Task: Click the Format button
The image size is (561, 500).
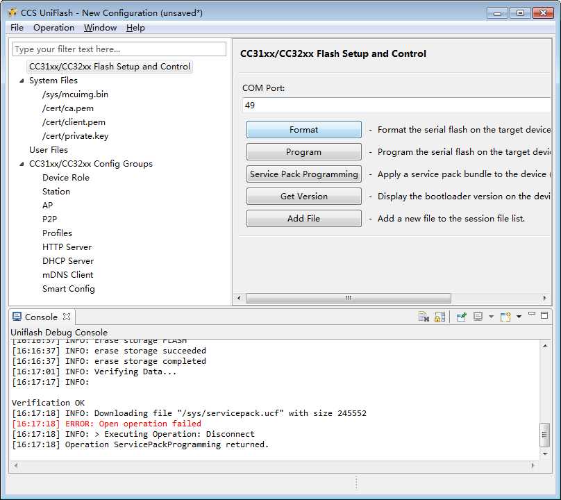Action: tap(303, 130)
